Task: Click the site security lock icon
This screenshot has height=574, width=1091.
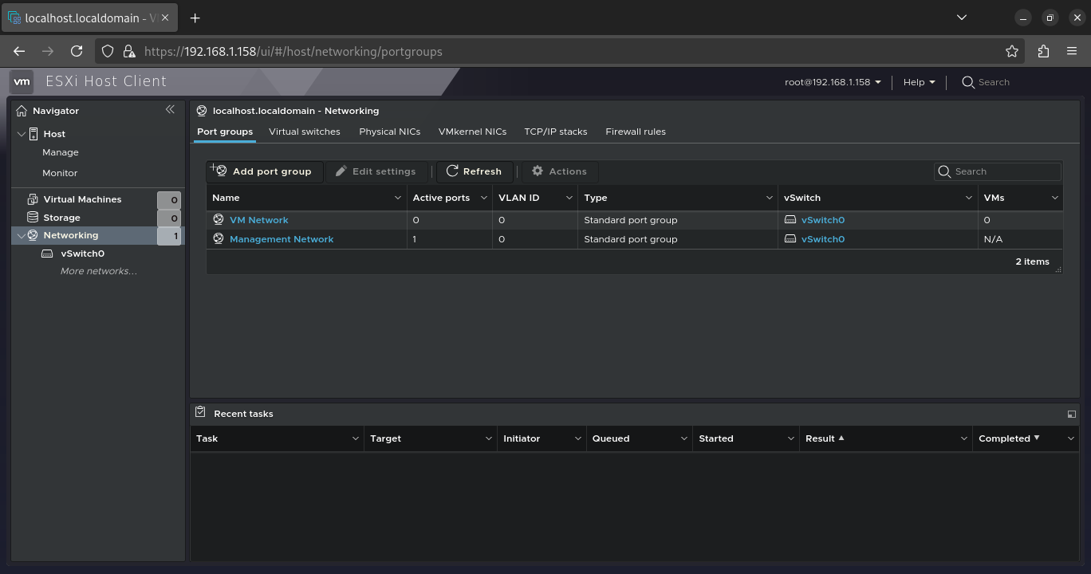Action: 129,51
